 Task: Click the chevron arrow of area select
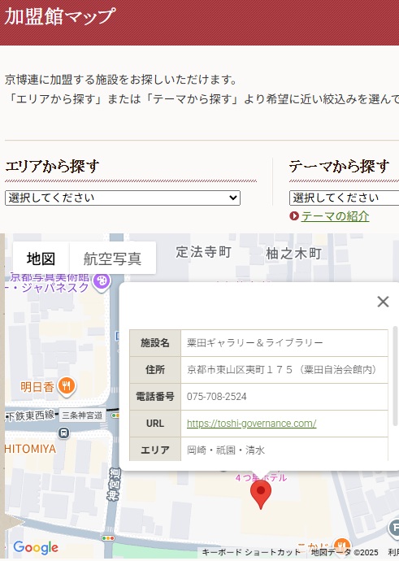[232, 198]
